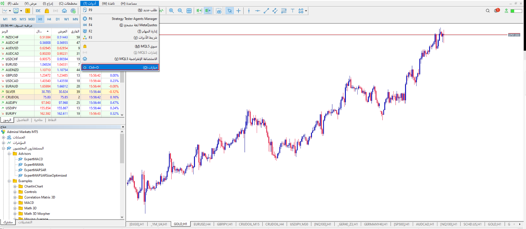The height and width of the screenshot is (229, 526).
Task: Select the crosshair tool
Action: click(239, 11)
